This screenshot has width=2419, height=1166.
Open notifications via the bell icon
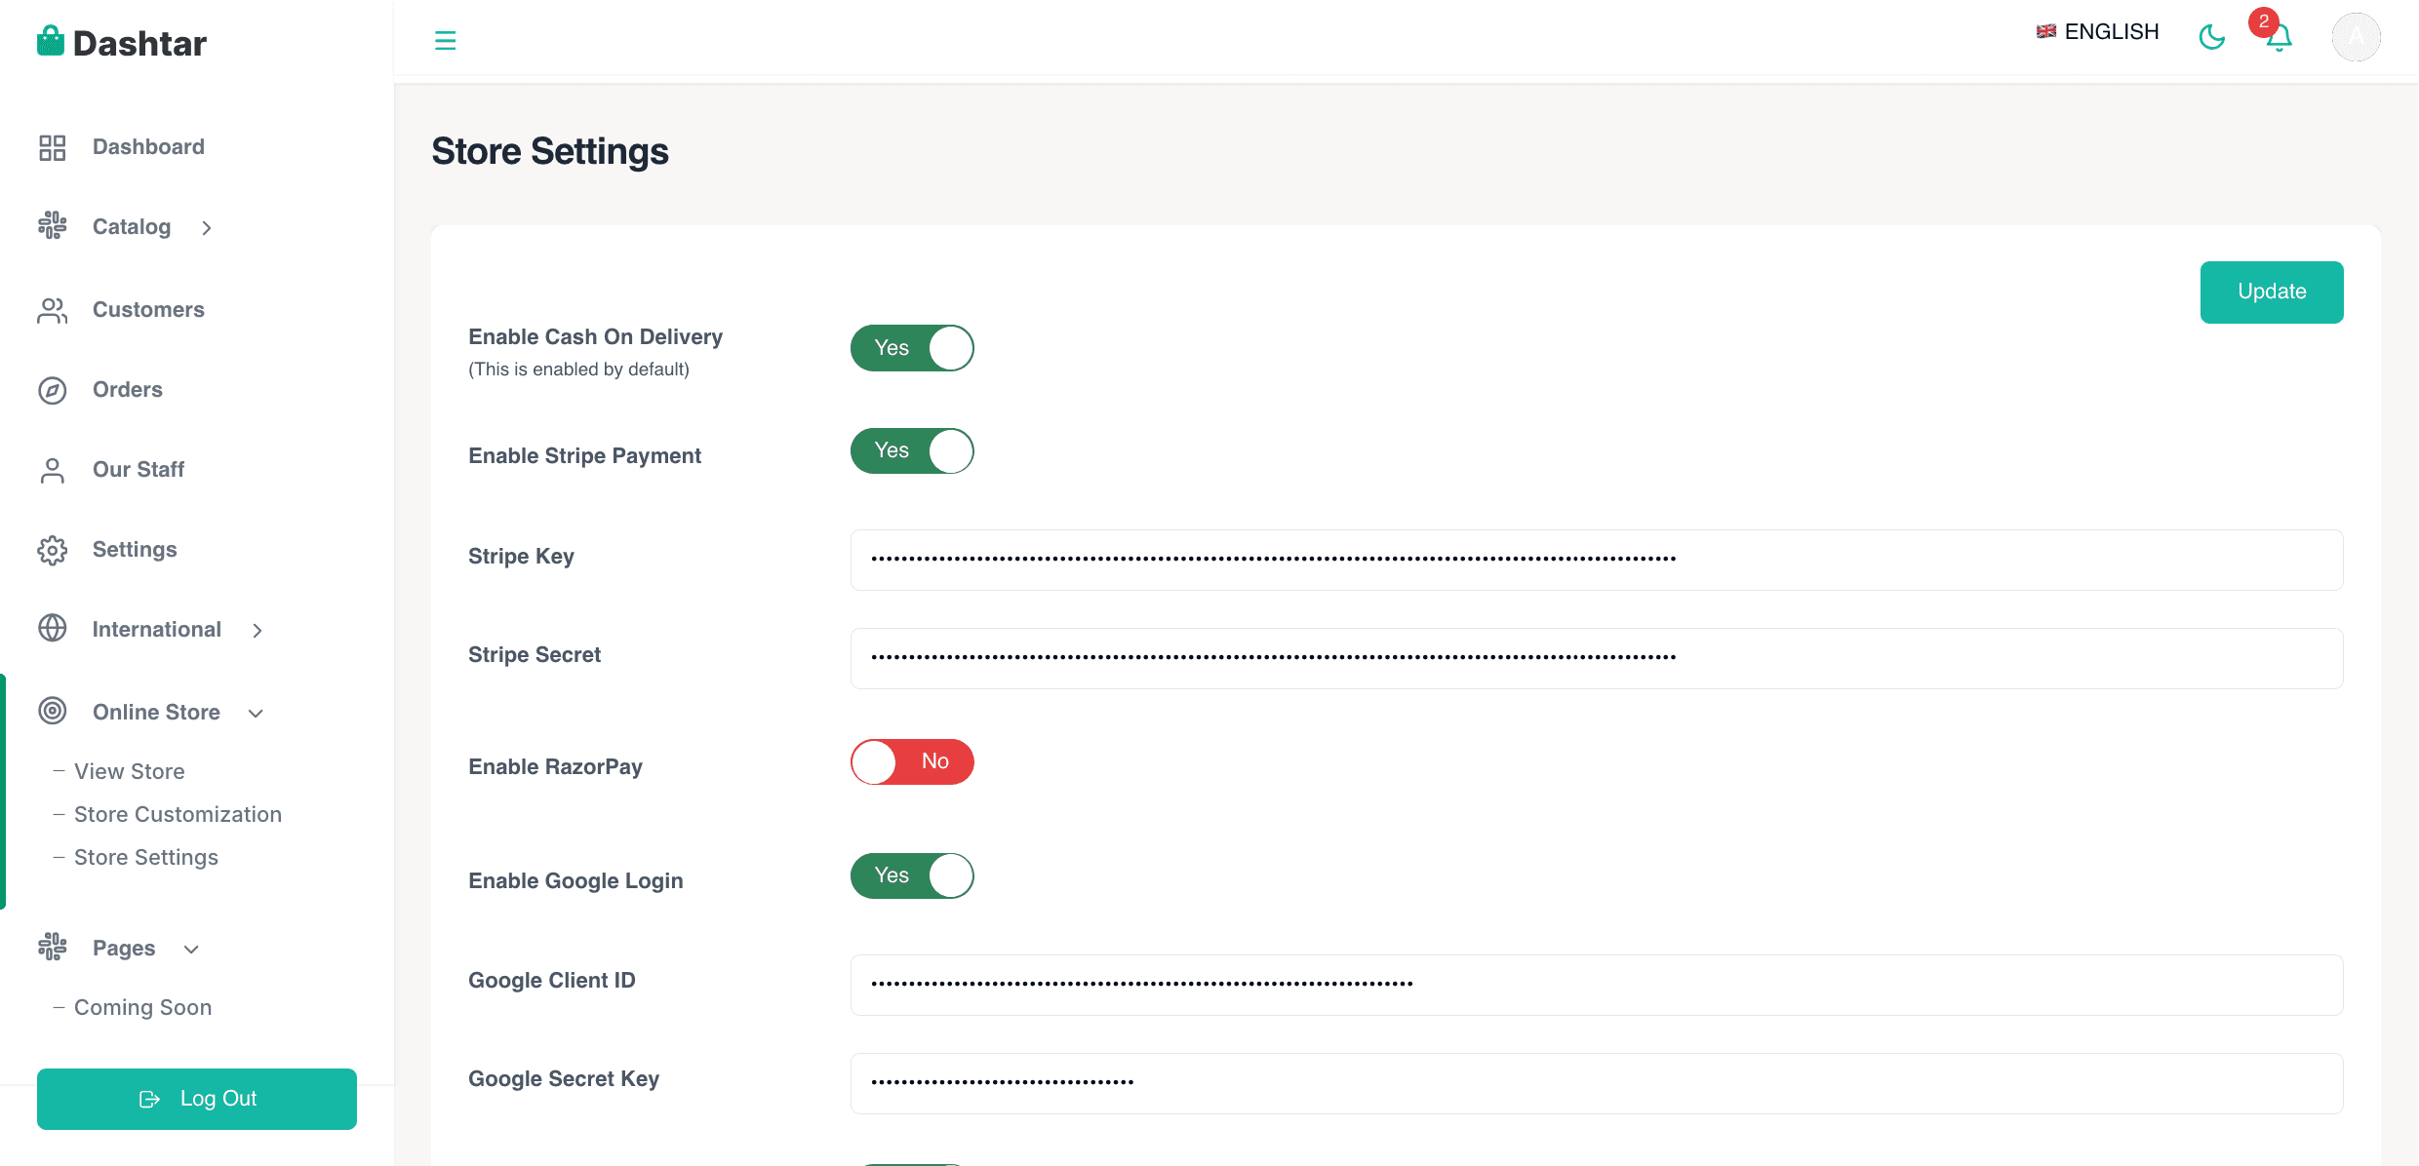2278,37
